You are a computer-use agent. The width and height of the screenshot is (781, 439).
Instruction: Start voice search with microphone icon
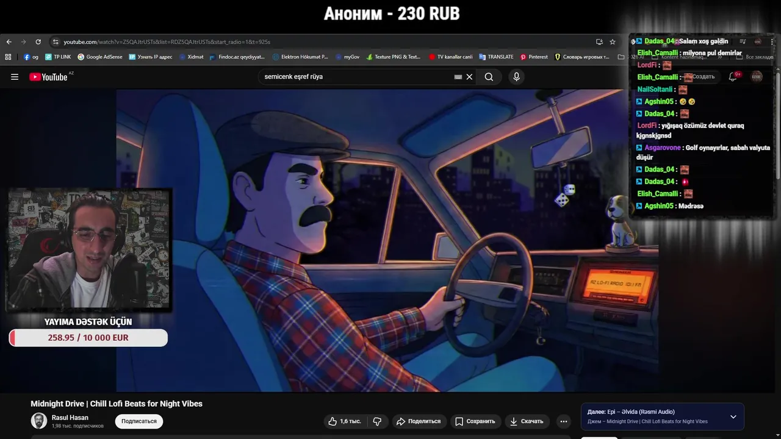pyautogui.click(x=516, y=77)
